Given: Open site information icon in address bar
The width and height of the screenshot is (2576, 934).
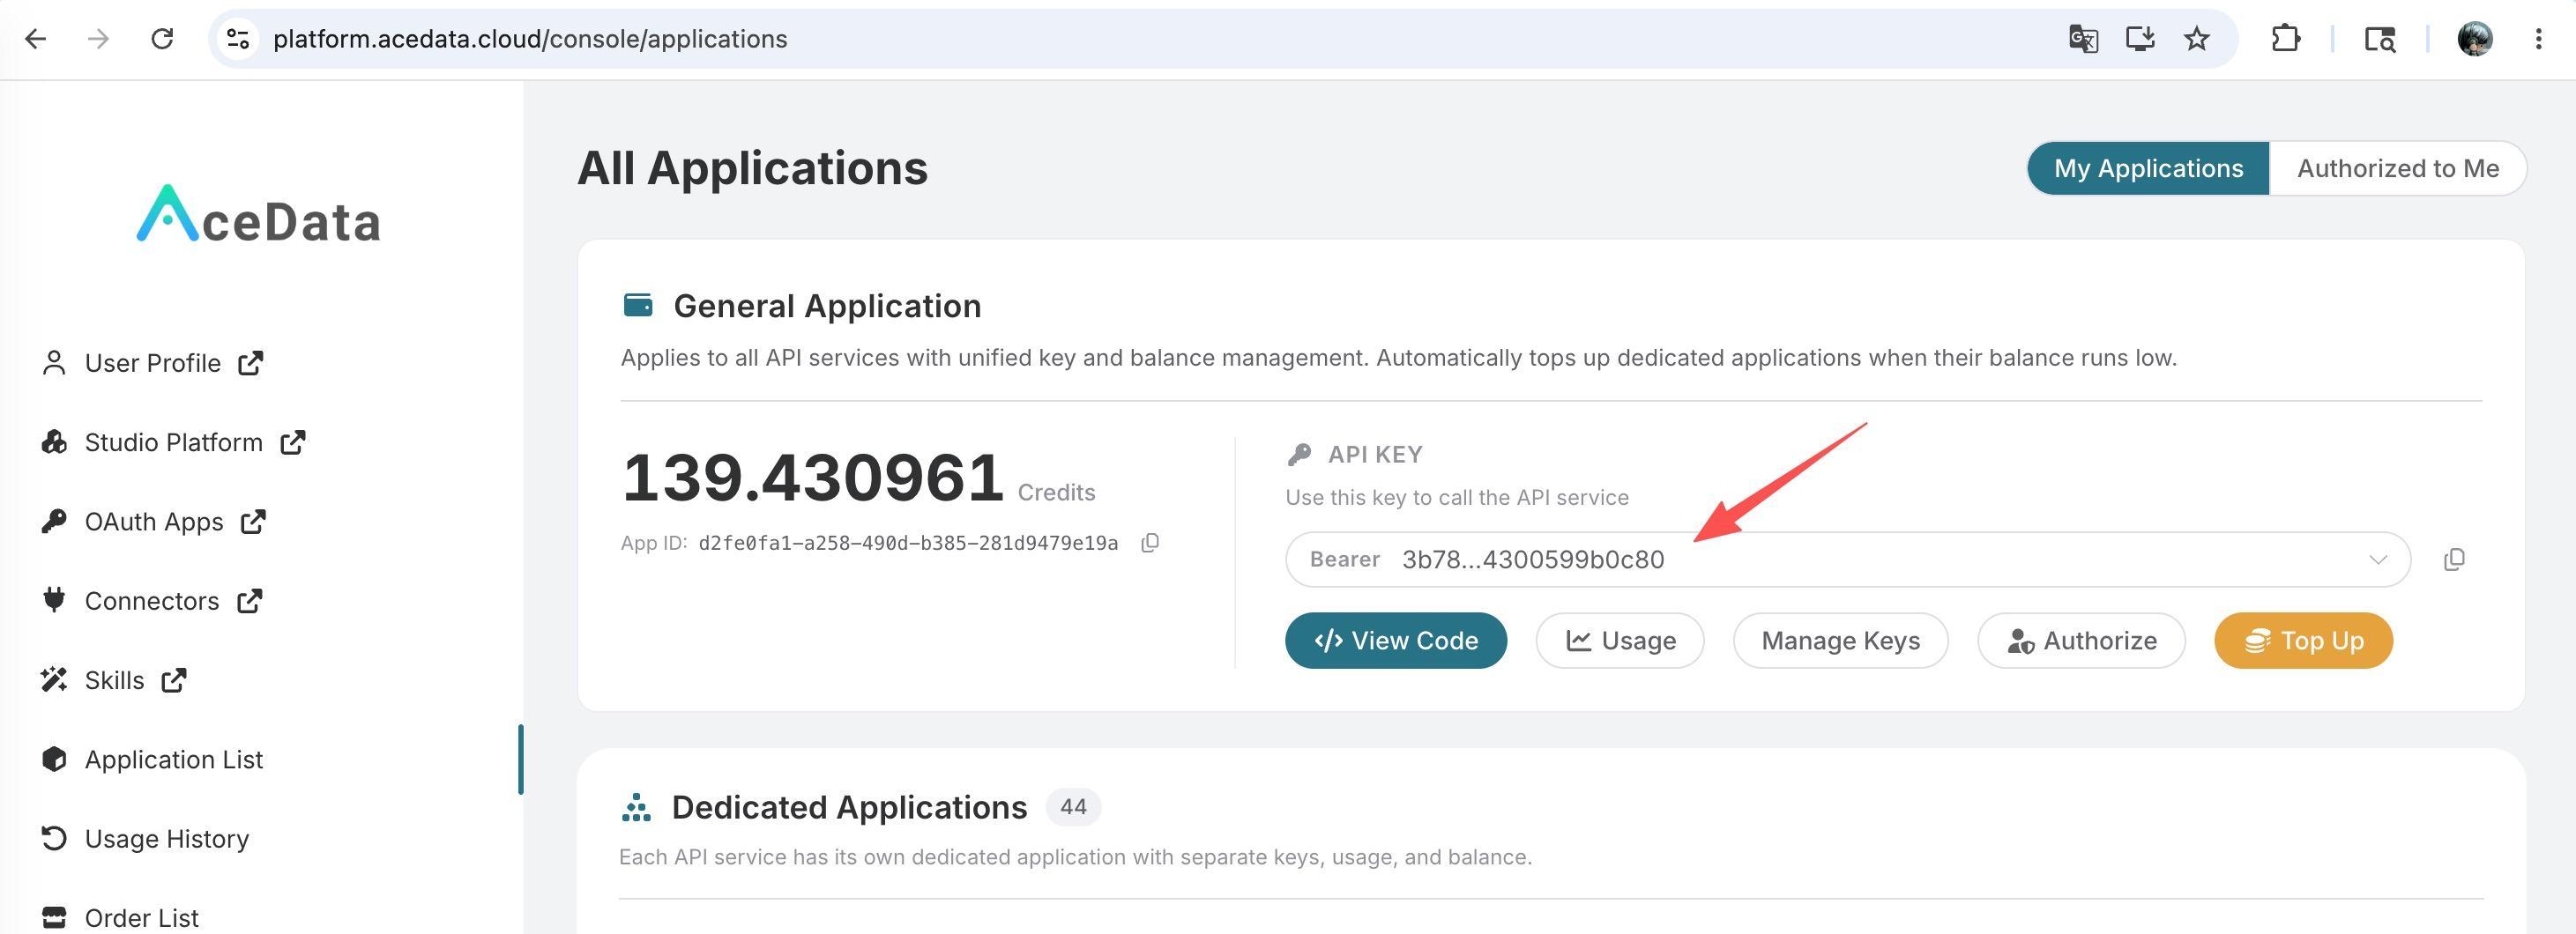Looking at the screenshot, I should point(238,39).
